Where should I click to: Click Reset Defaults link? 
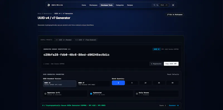tap(173, 74)
